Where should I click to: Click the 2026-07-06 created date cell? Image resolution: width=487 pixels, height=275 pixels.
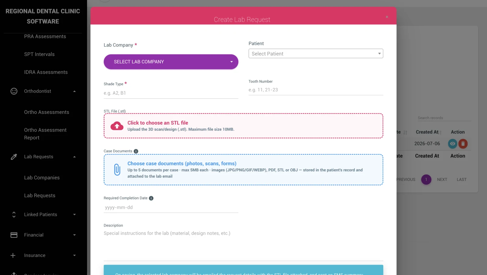(427, 144)
